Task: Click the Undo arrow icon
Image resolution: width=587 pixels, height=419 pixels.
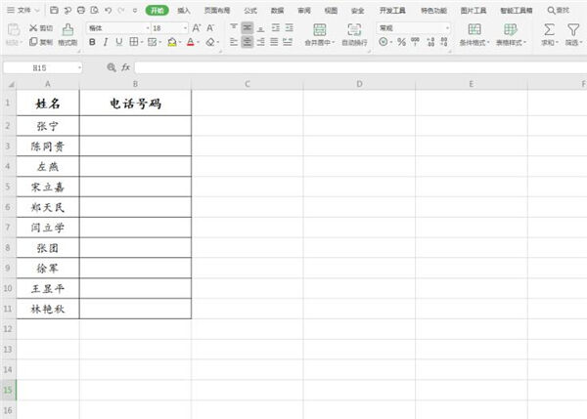Action: pos(108,10)
